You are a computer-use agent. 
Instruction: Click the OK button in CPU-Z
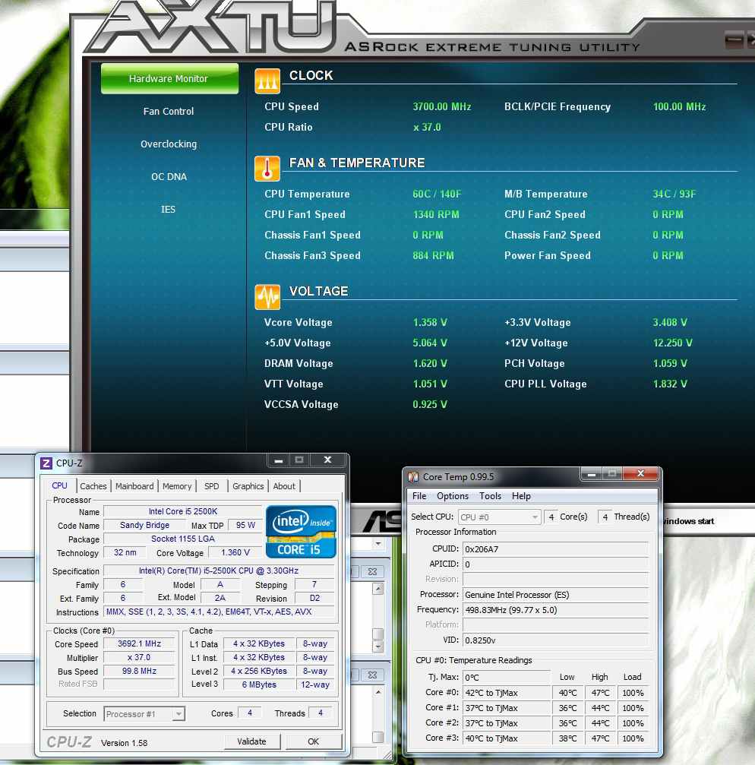pos(313,741)
